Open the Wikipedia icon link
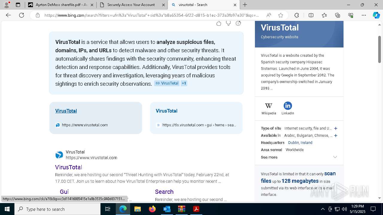The height and width of the screenshot is (215, 383). [269, 108]
